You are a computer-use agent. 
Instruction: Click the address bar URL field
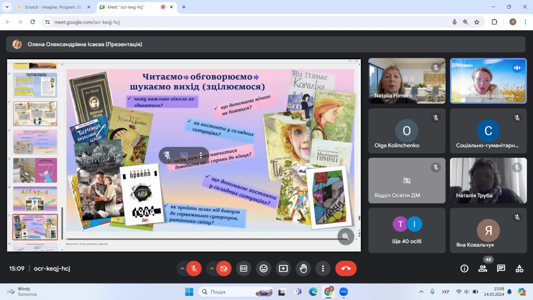click(x=250, y=22)
